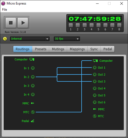128x138 pixels.
Task: Select the Out 5 MIDI port icon
Action: (x=95, y=95)
